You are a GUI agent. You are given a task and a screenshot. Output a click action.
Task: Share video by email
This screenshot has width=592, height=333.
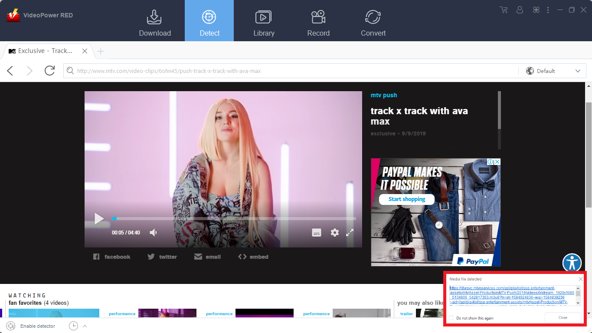(207, 257)
